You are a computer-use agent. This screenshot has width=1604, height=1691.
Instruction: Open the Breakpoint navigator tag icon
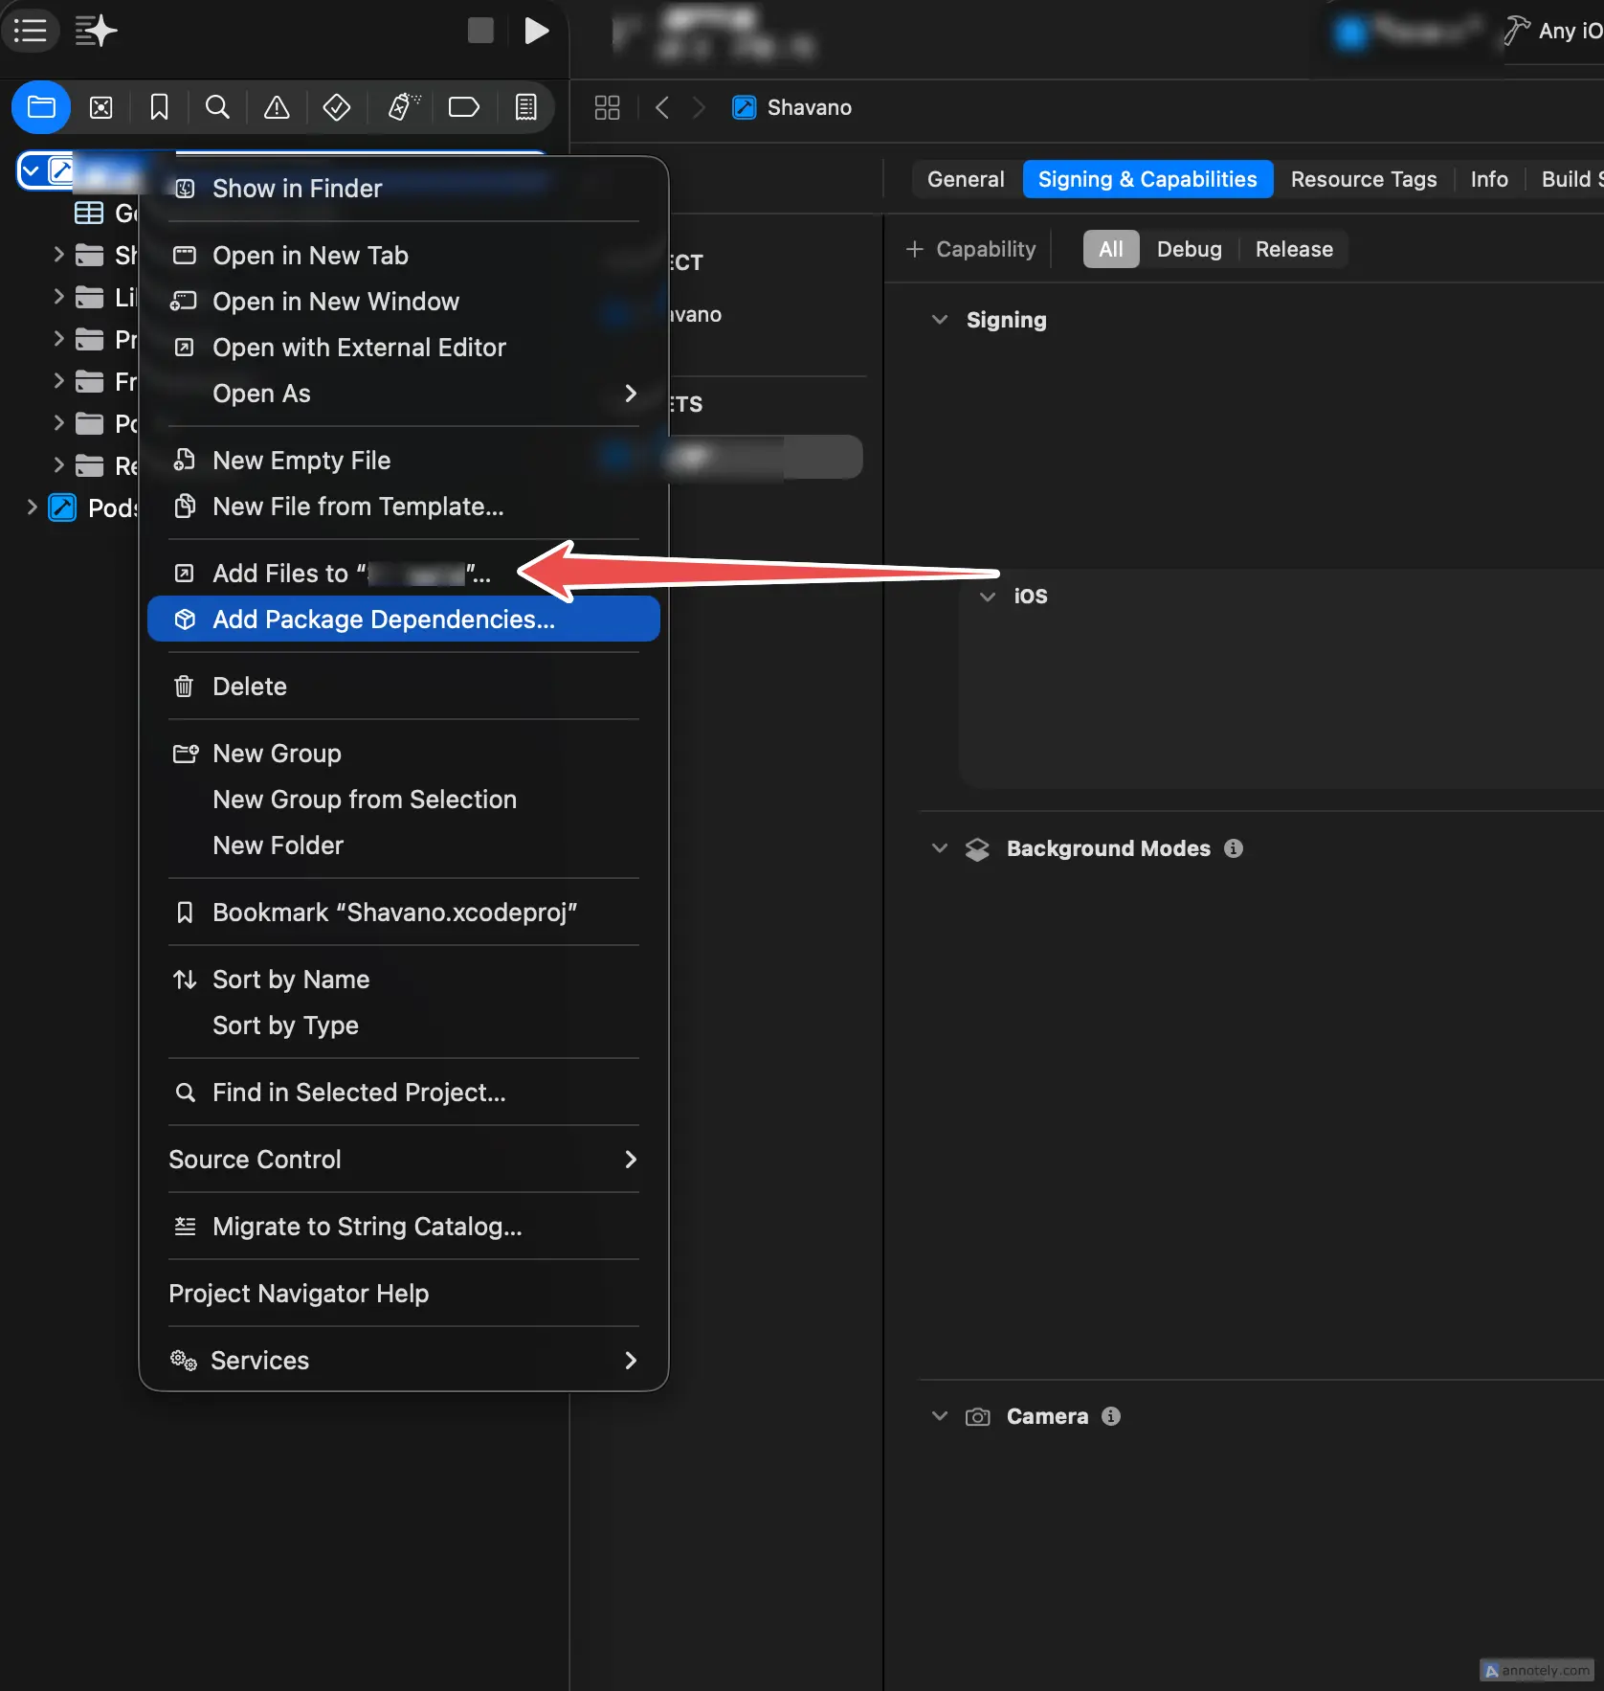[463, 107]
